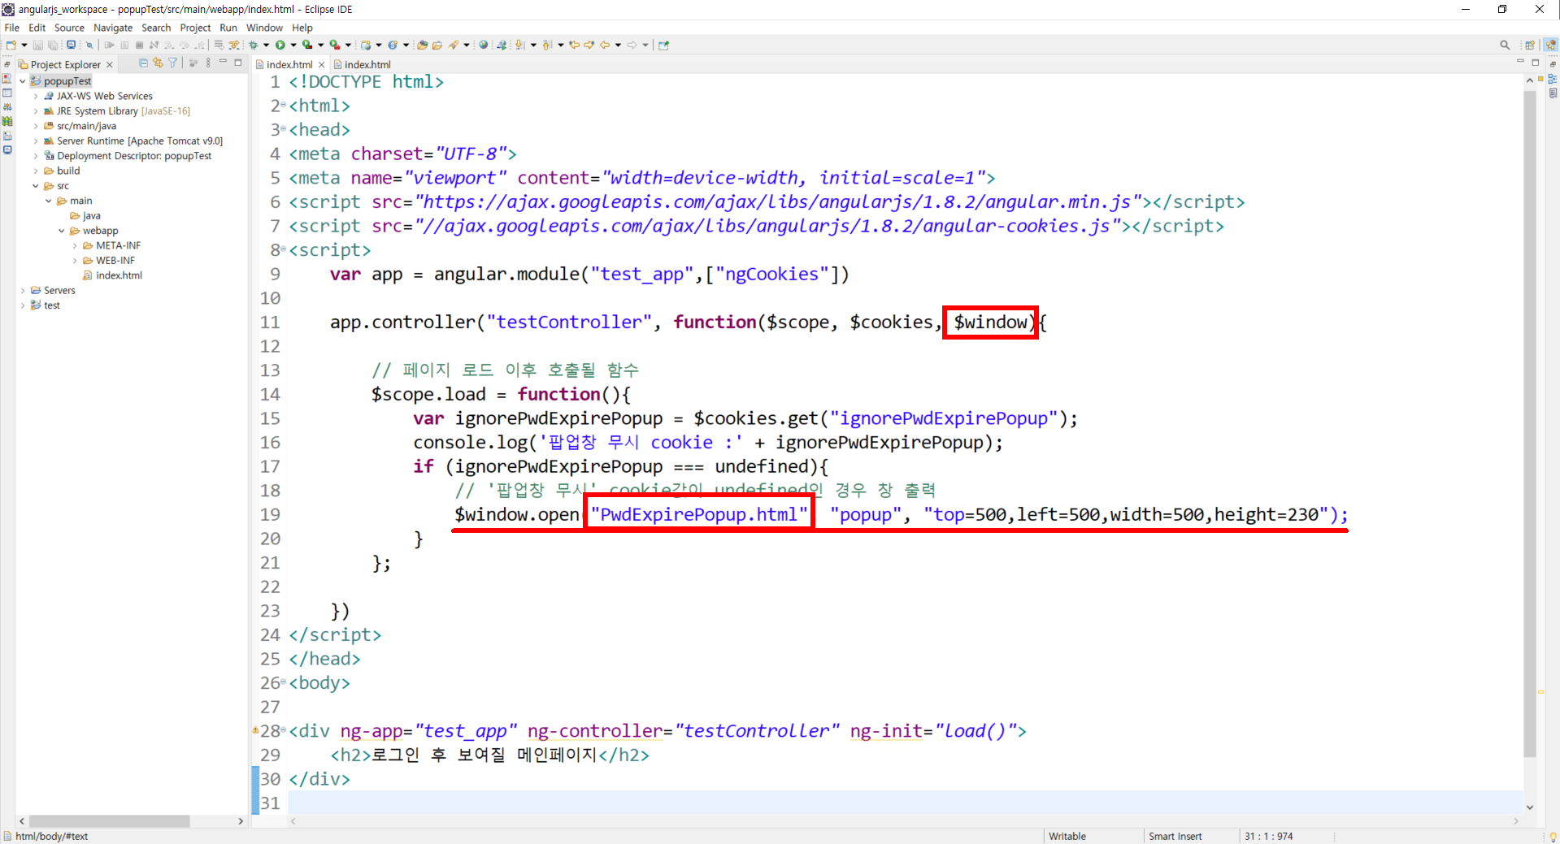Toggle code folding on line 26 body tag

click(x=284, y=683)
